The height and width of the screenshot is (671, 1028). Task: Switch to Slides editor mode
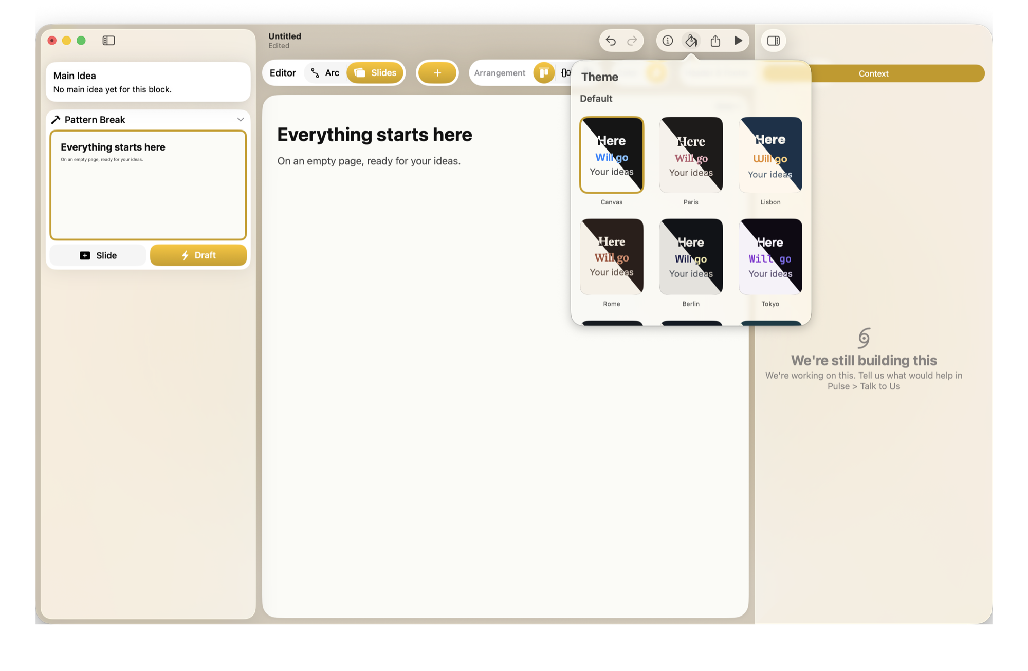coord(376,73)
